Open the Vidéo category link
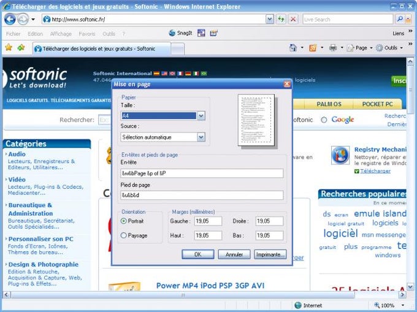 click(17, 180)
